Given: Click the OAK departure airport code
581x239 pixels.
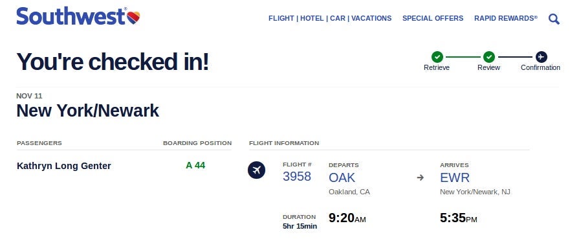Looking at the screenshot, I should point(342,177).
